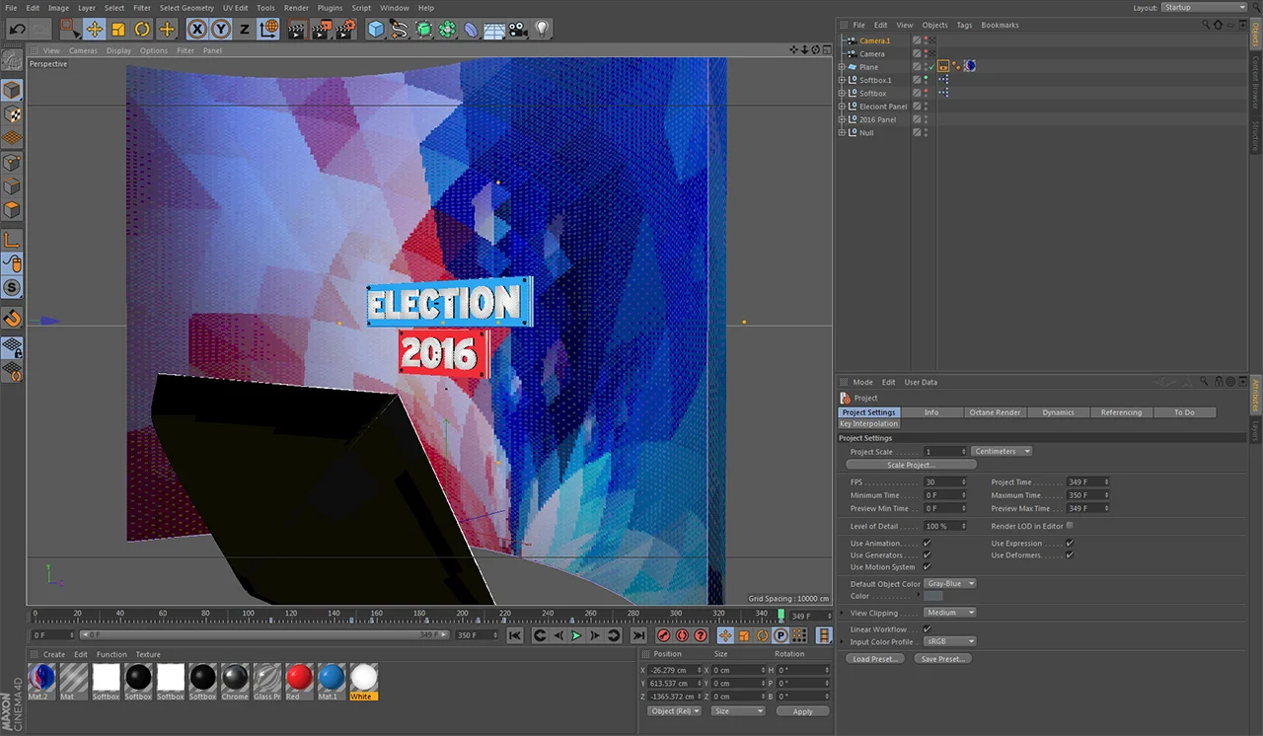Toggle X axis lock
Image resolution: width=1263 pixels, height=736 pixels.
pyautogui.click(x=197, y=30)
